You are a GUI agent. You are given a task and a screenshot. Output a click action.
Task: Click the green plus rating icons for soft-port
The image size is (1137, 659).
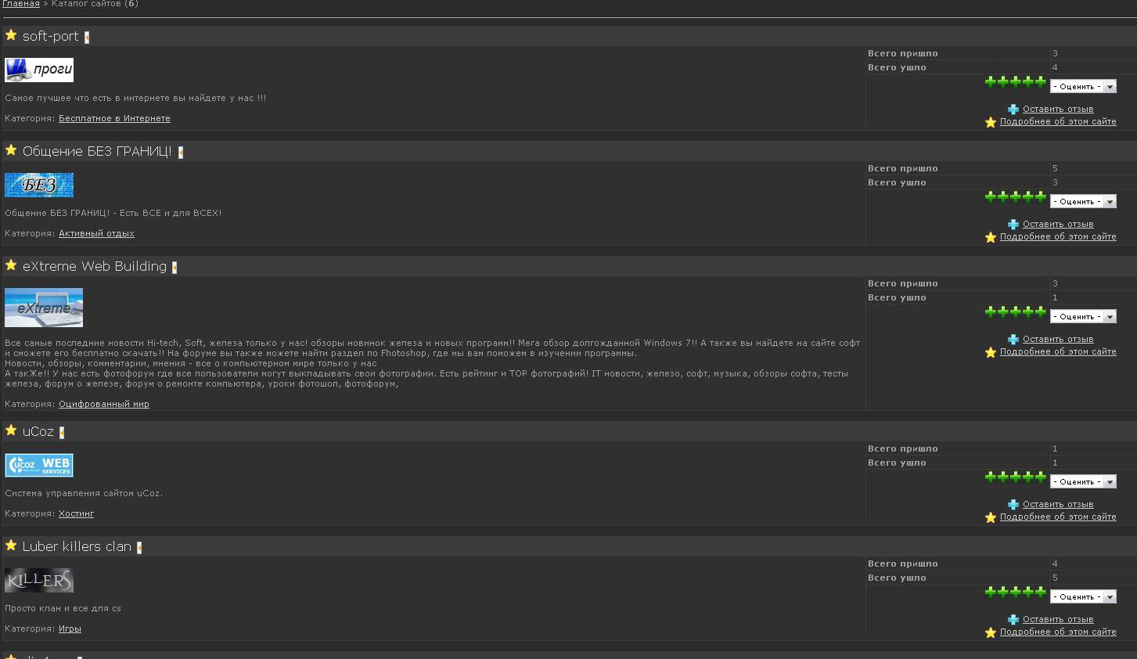coord(1015,81)
